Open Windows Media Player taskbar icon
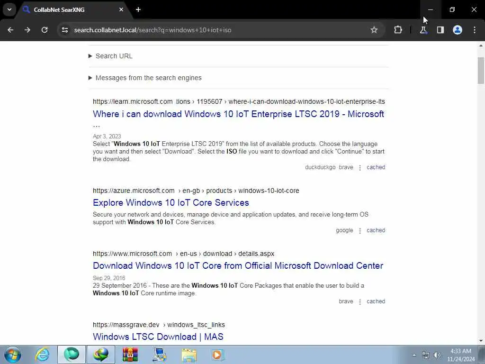Image resolution: width=485 pixels, height=364 pixels. click(x=218, y=355)
